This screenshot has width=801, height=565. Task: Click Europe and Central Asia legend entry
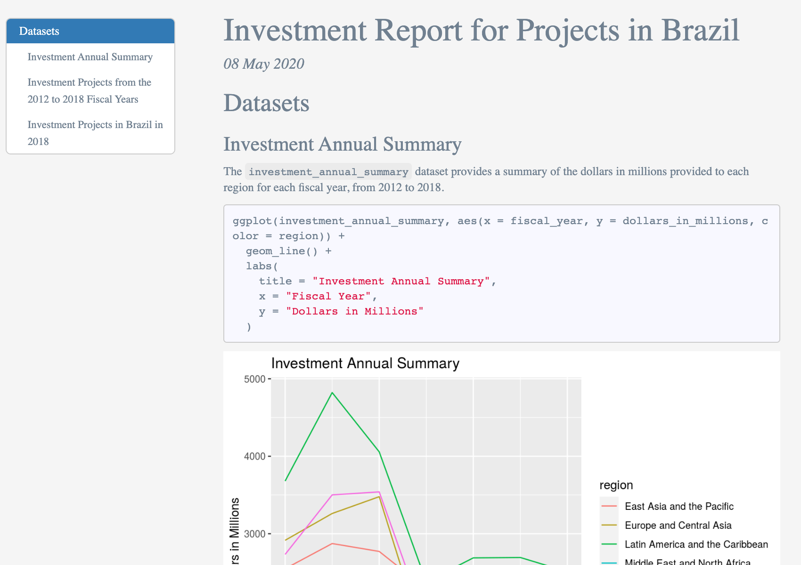click(x=678, y=525)
